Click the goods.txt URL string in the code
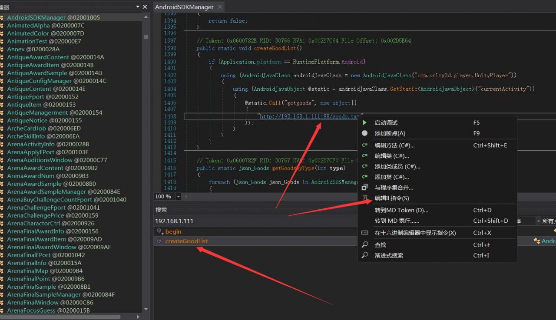 (310, 116)
